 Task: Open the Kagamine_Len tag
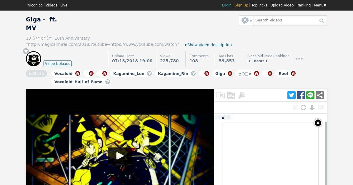[129, 73]
